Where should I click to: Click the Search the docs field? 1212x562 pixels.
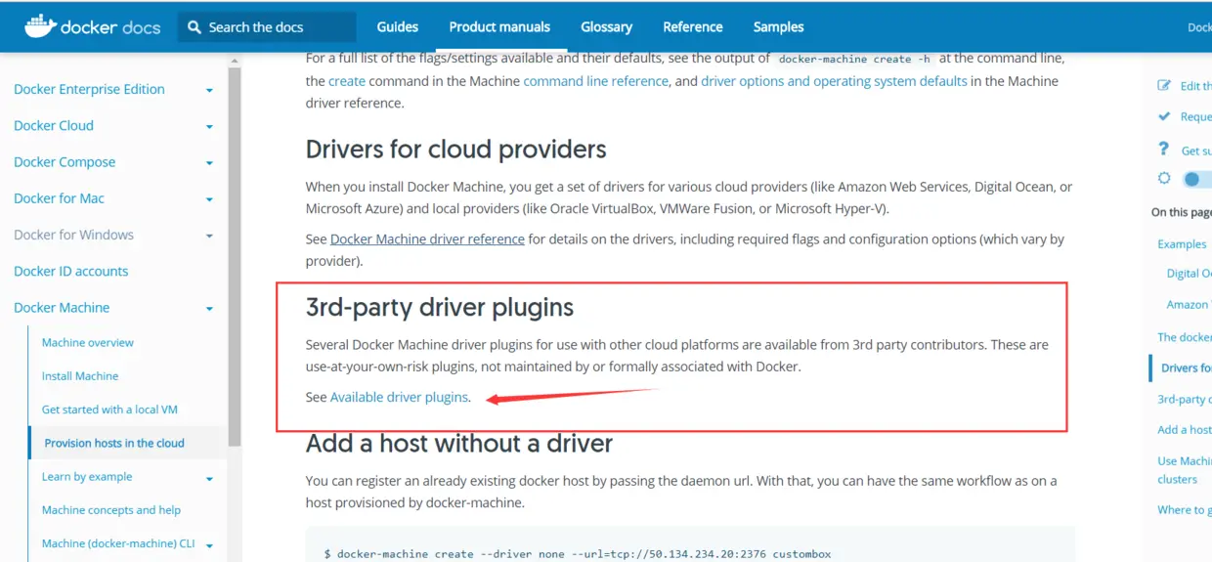[267, 27]
